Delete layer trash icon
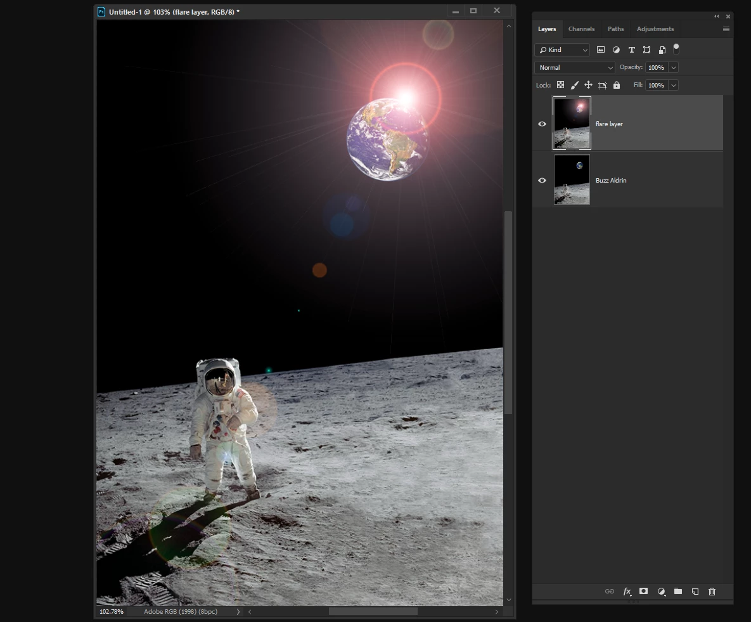751x622 pixels. tap(712, 592)
